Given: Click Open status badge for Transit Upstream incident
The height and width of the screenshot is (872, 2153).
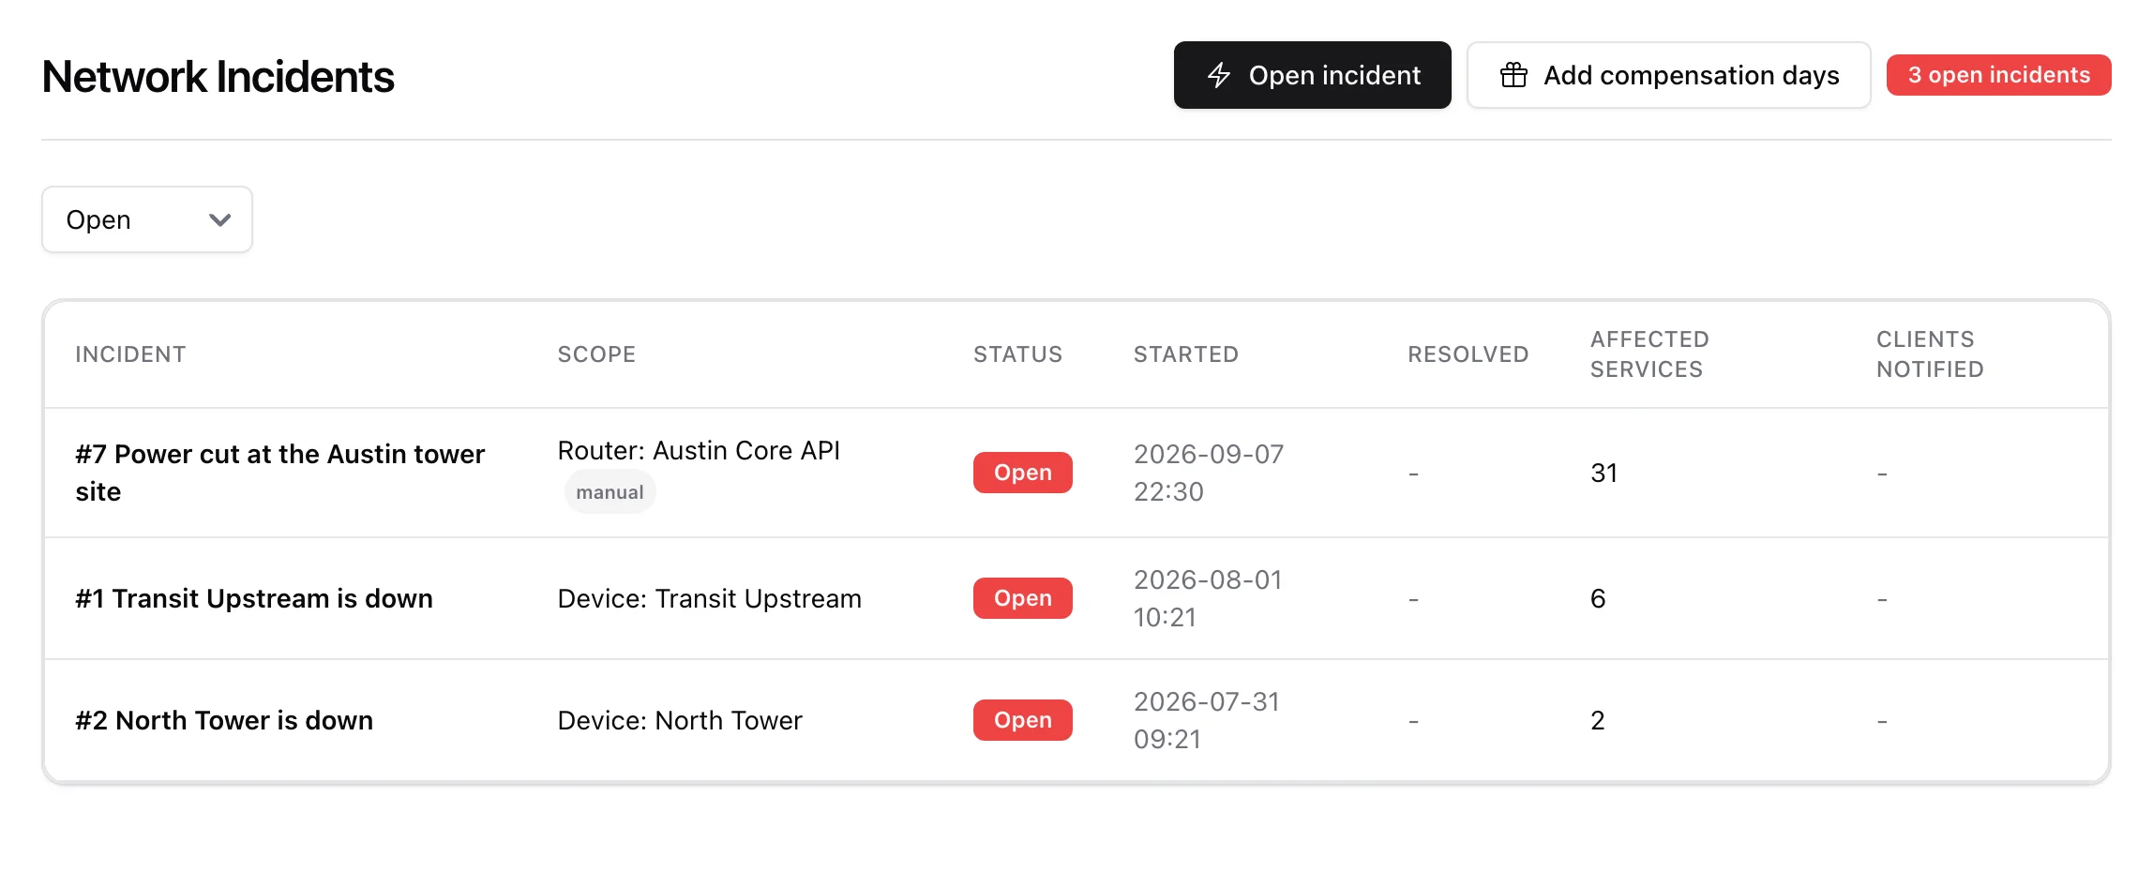Looking at the screenshot, I should click(1022, 598).
